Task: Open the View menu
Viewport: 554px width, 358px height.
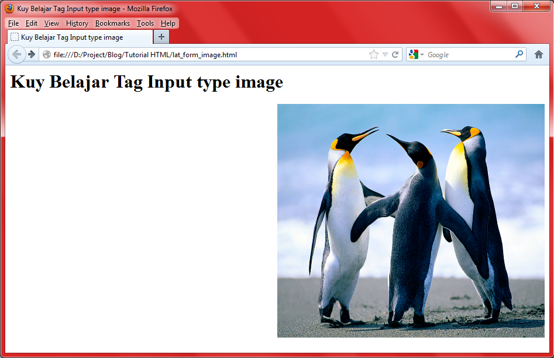Action: click(x=51, y=23)
